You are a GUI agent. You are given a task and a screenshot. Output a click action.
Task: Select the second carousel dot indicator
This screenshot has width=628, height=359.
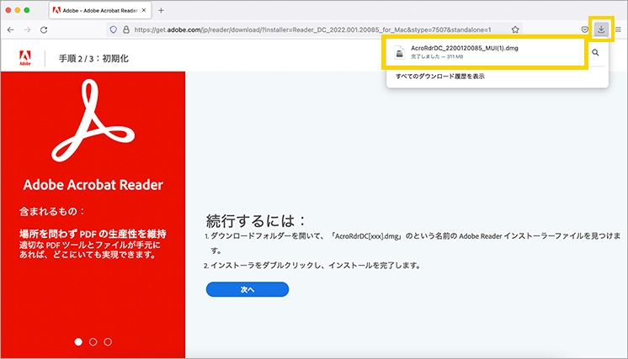coord(93,342)
